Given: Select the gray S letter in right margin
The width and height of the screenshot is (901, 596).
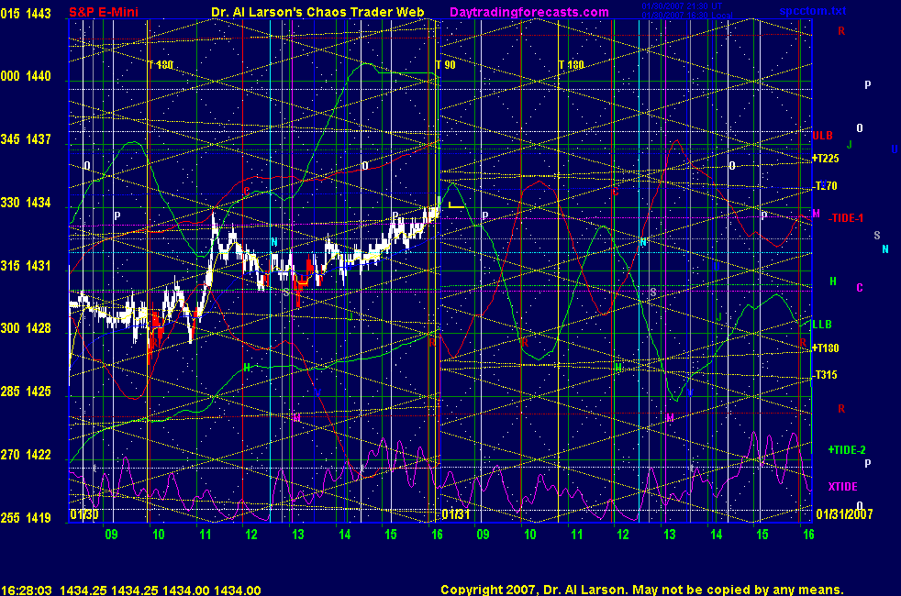Looking at the screenshot, I should pos(877,236).
